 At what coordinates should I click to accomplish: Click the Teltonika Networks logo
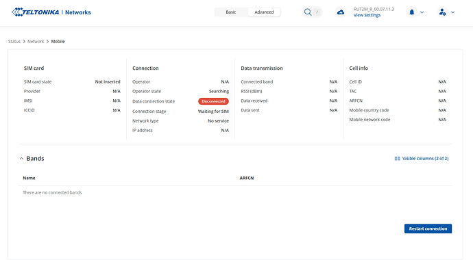(51, 12)
